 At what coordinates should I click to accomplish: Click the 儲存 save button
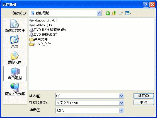[144, 96]
